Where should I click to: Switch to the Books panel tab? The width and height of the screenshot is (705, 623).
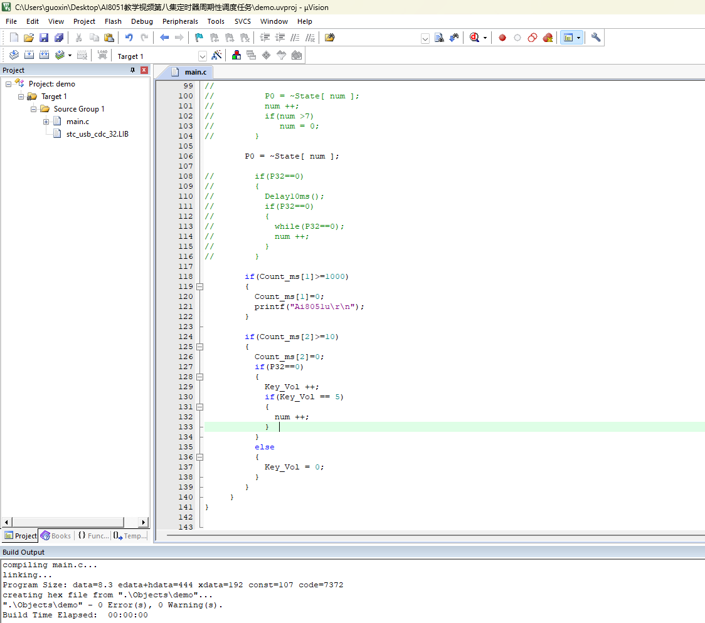(56, 536)
